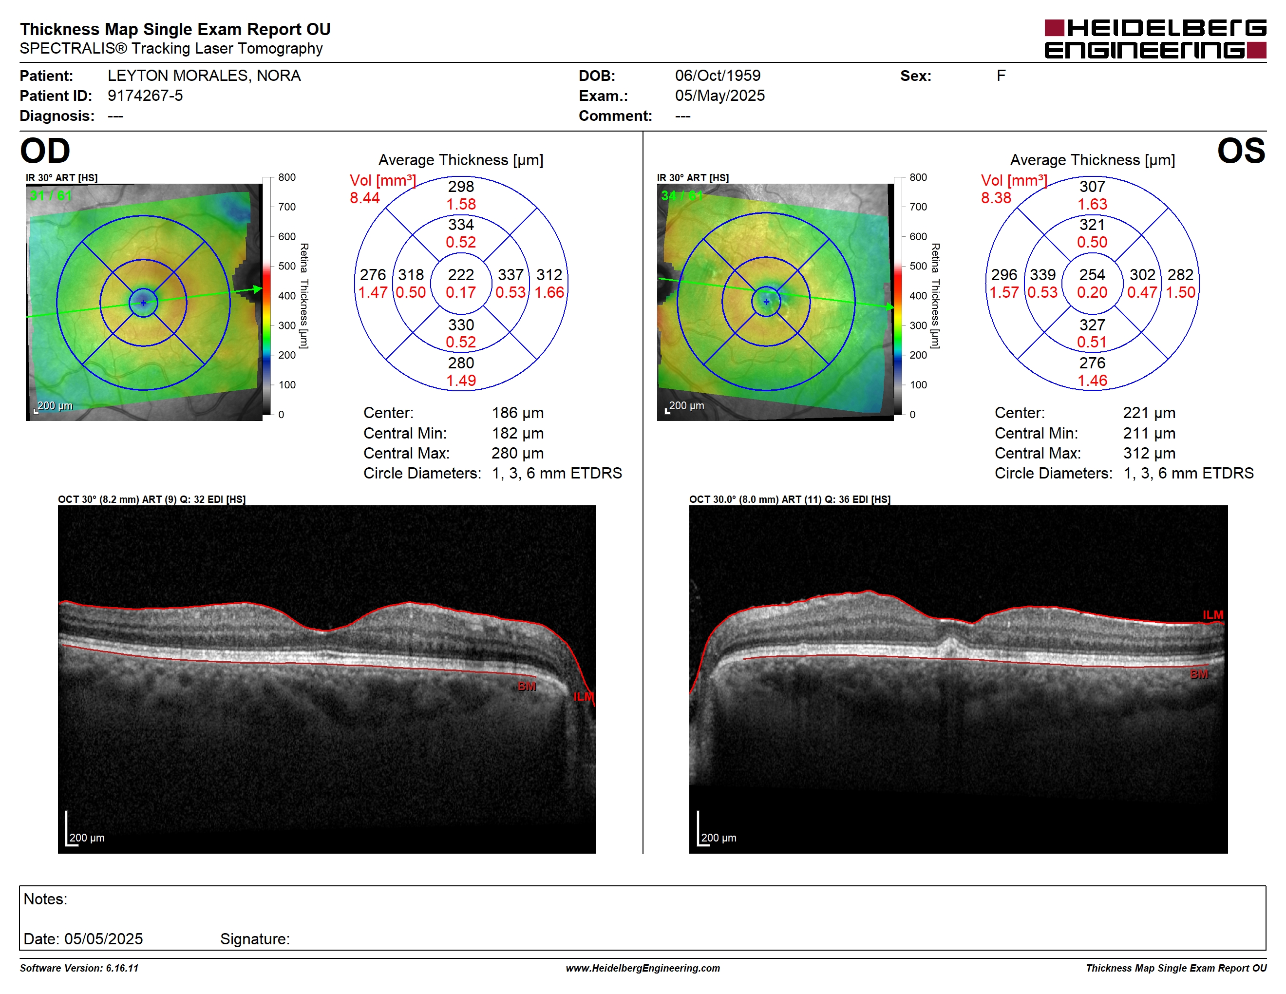Select patient name 'LEYTON MORALES, NORA'

coord(204,76)
